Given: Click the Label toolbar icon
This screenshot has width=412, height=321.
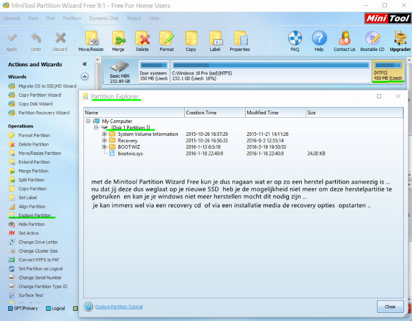Looking at the screenshot, I should point(215,38).
